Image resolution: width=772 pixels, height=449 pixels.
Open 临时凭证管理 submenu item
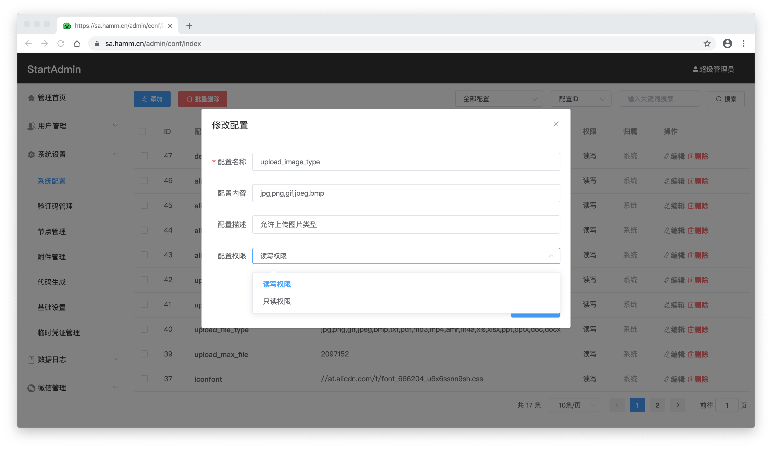click(58, 333)
